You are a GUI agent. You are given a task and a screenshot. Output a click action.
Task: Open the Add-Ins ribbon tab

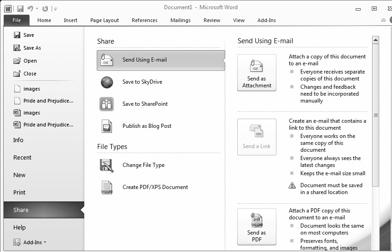pyautogui.click(x=267, y=20)
